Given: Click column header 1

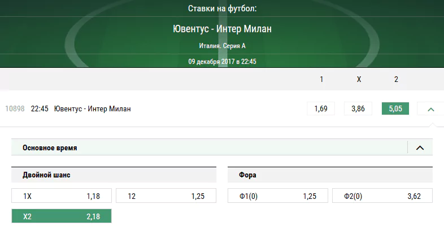Looking at the screenshot, I should [321, 79].
